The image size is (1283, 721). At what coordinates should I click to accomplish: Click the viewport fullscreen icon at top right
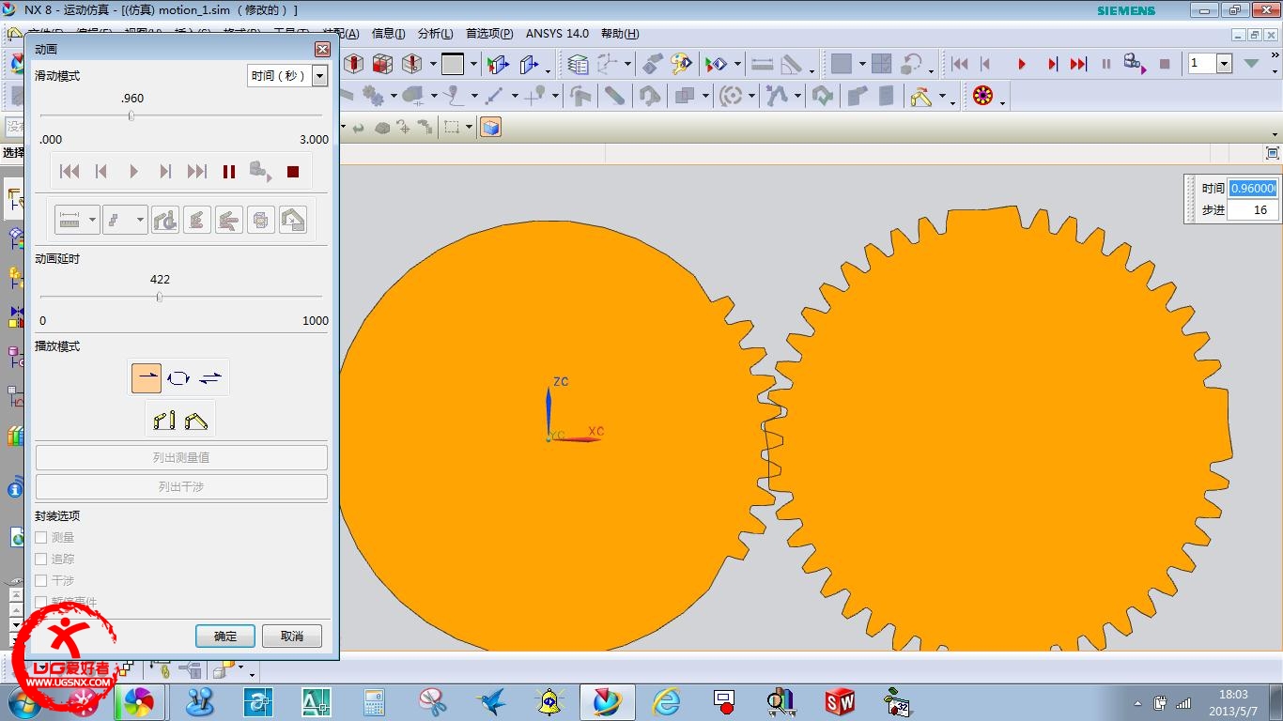click(1273, 153)
